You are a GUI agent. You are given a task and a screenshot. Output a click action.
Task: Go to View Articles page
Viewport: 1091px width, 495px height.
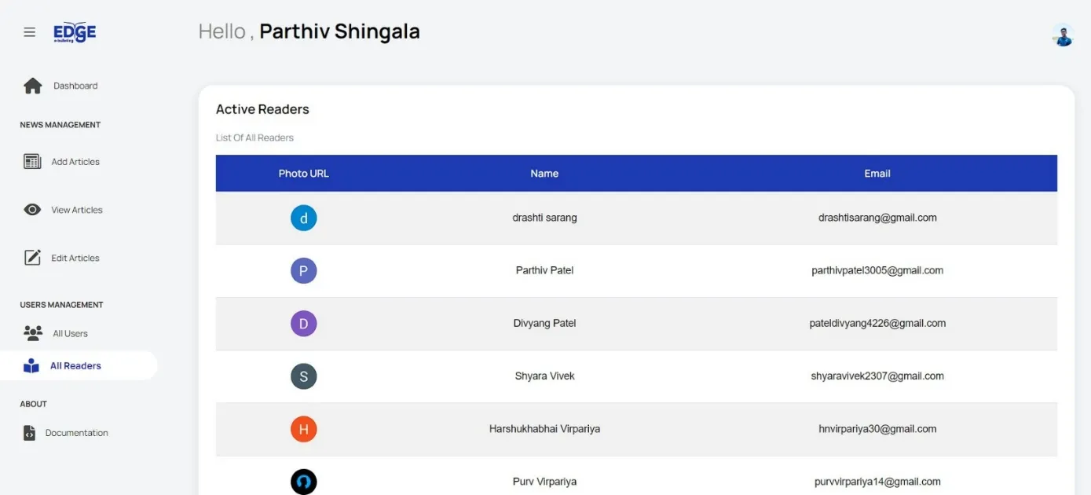(77, 210)
